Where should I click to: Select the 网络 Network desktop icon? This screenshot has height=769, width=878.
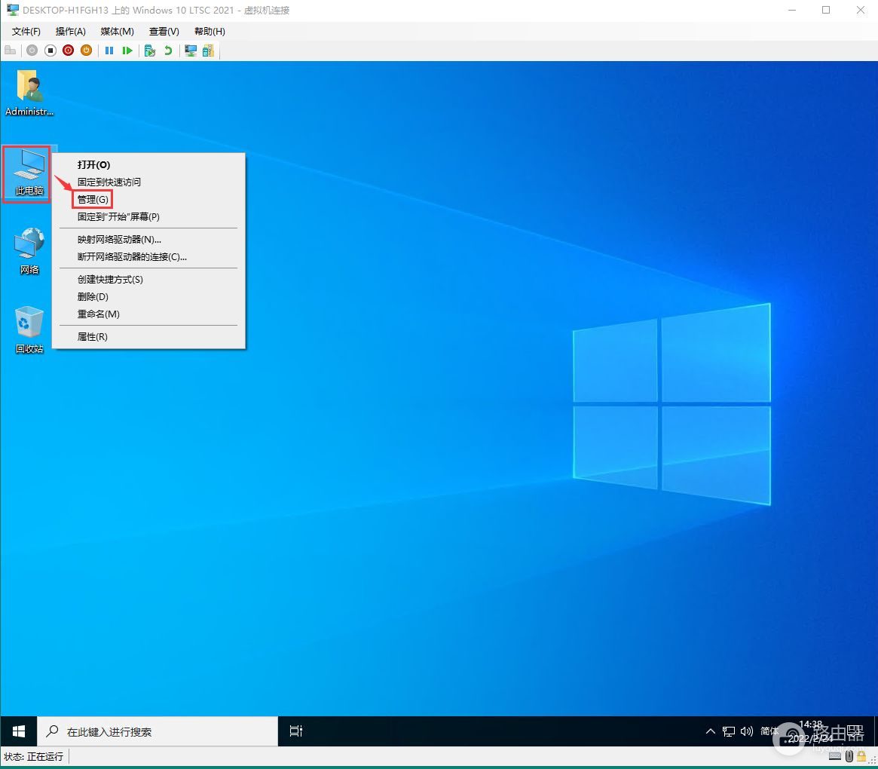click(x=29, y=250)
